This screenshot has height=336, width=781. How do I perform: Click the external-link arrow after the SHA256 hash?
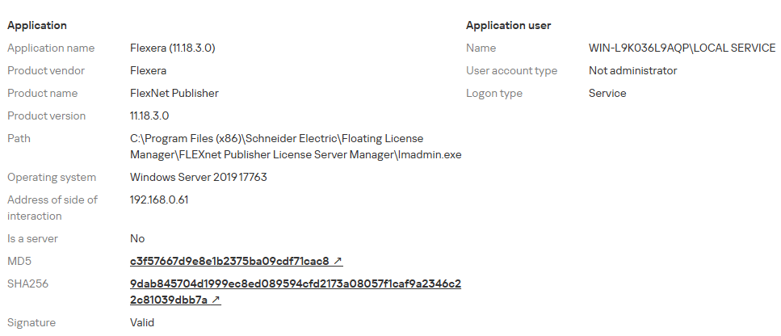pos(216,300)
